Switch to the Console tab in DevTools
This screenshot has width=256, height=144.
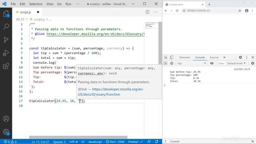pyautogui.click(x=200, y=57)
